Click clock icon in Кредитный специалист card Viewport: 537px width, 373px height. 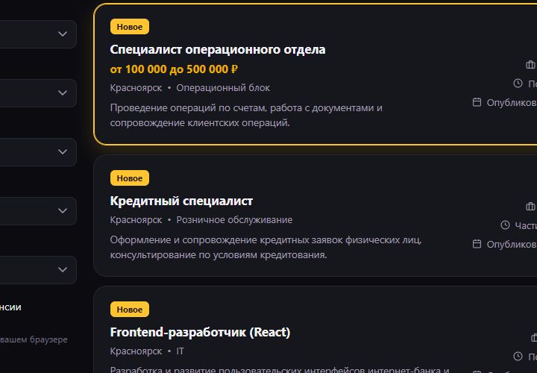[505, 225]
